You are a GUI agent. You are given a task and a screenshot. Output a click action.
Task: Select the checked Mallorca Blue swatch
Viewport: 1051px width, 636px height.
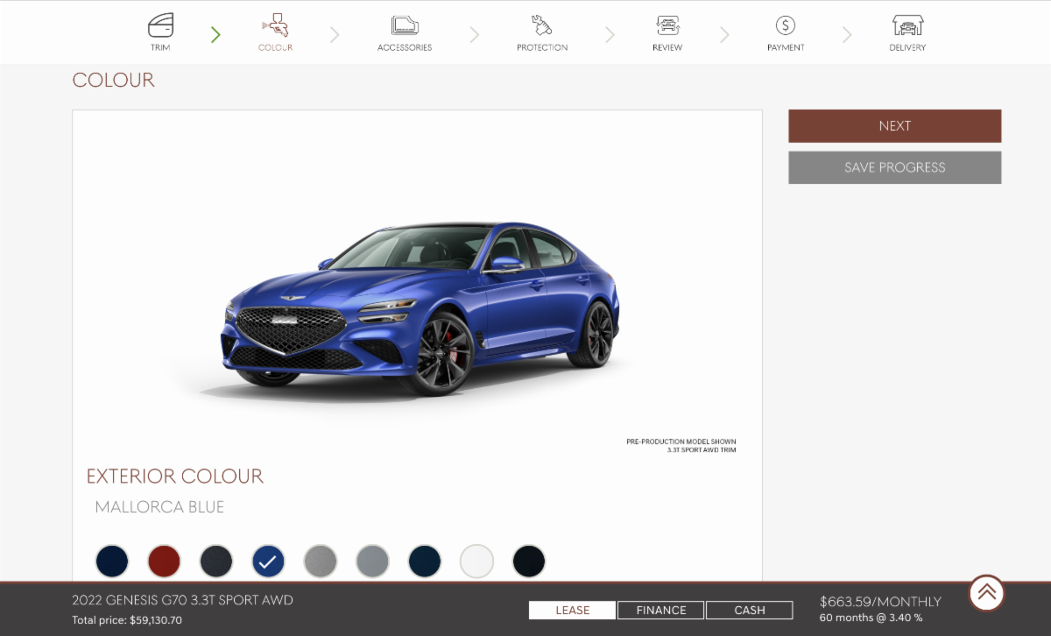(x=268, y=562)
